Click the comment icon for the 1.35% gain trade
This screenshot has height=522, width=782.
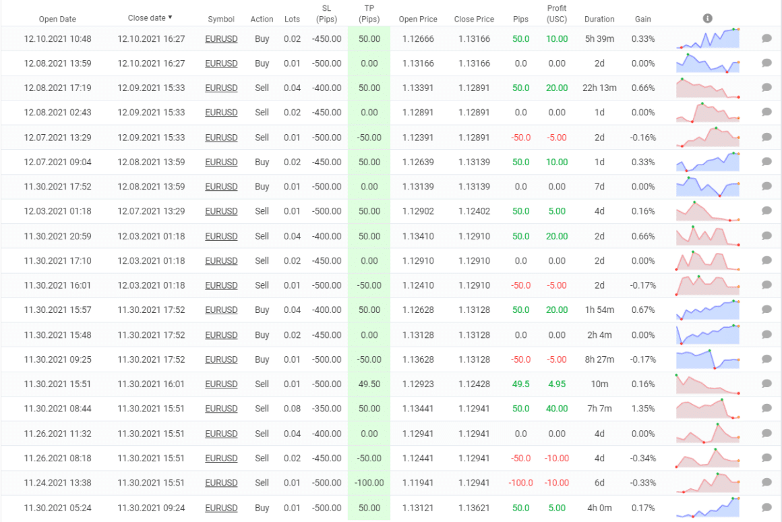point(766,408)
